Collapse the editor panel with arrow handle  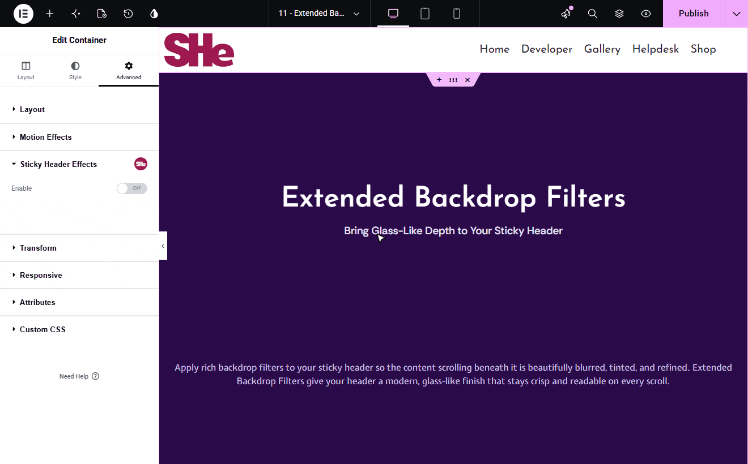coord(163,246)
